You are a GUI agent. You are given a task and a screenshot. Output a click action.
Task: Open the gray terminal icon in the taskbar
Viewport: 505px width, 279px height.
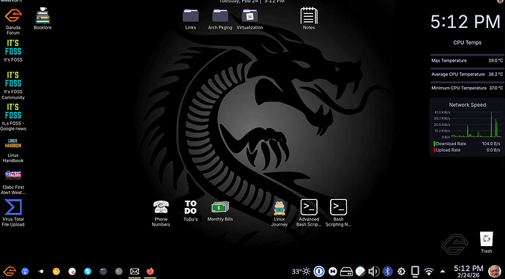pos(119,271)
